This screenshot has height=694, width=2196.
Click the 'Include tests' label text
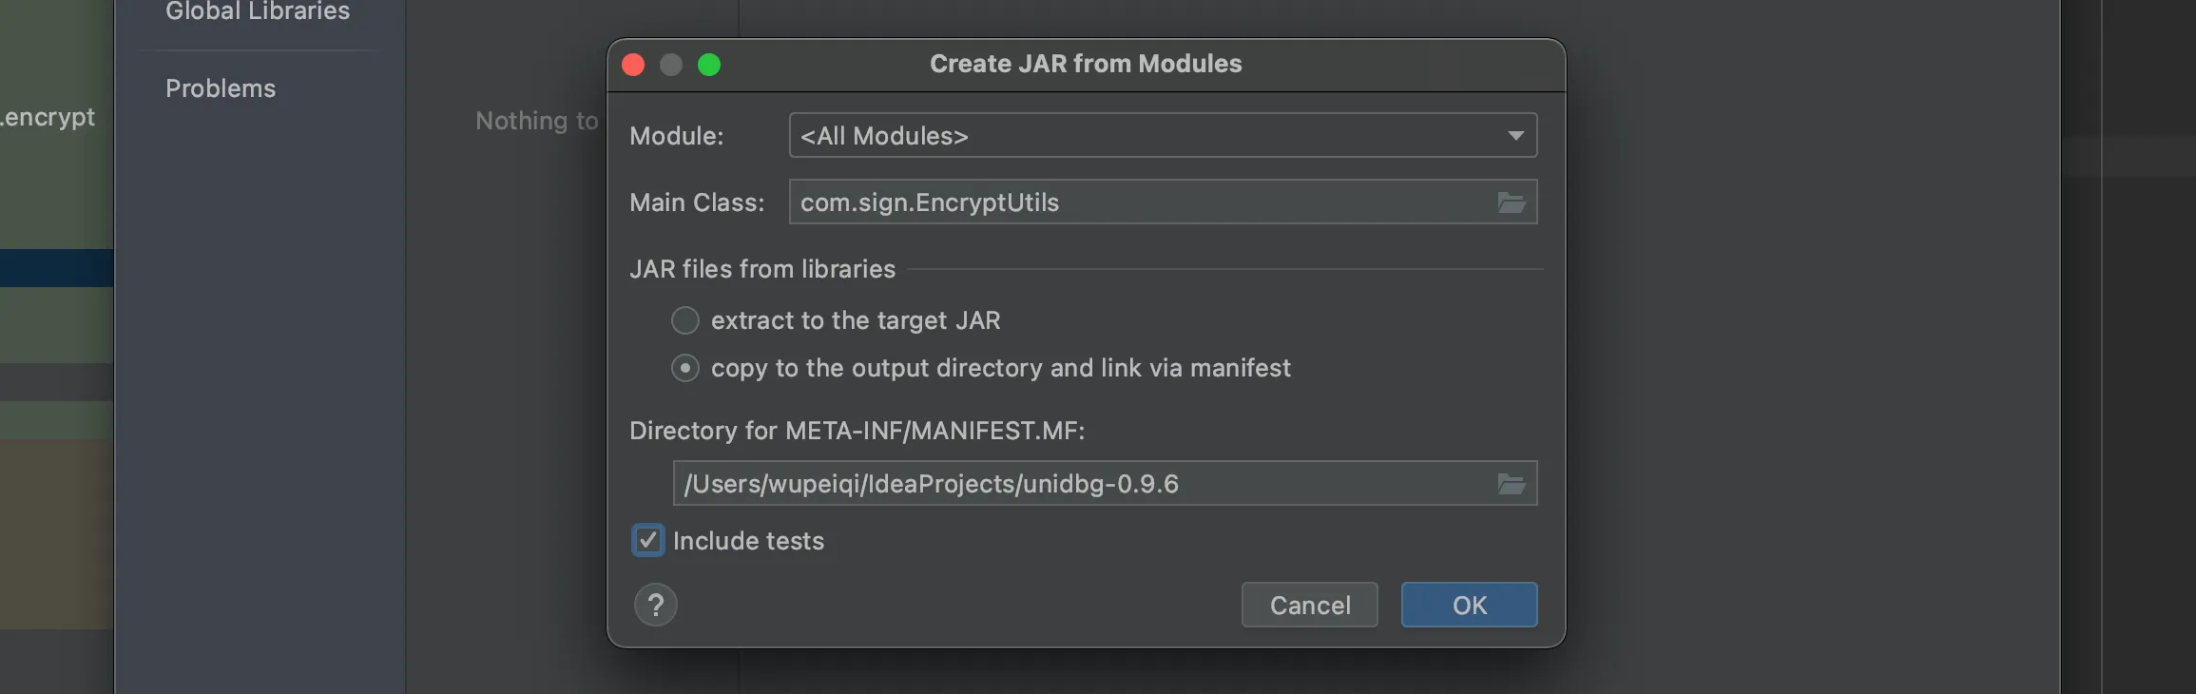tap(748, 541)
